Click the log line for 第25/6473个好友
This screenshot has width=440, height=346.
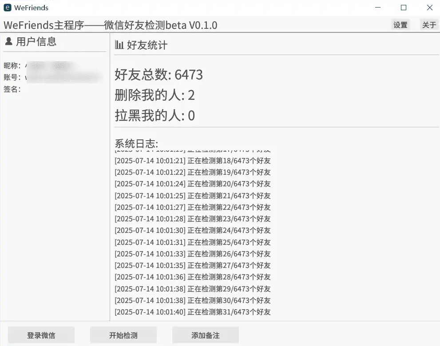[193, 242]
